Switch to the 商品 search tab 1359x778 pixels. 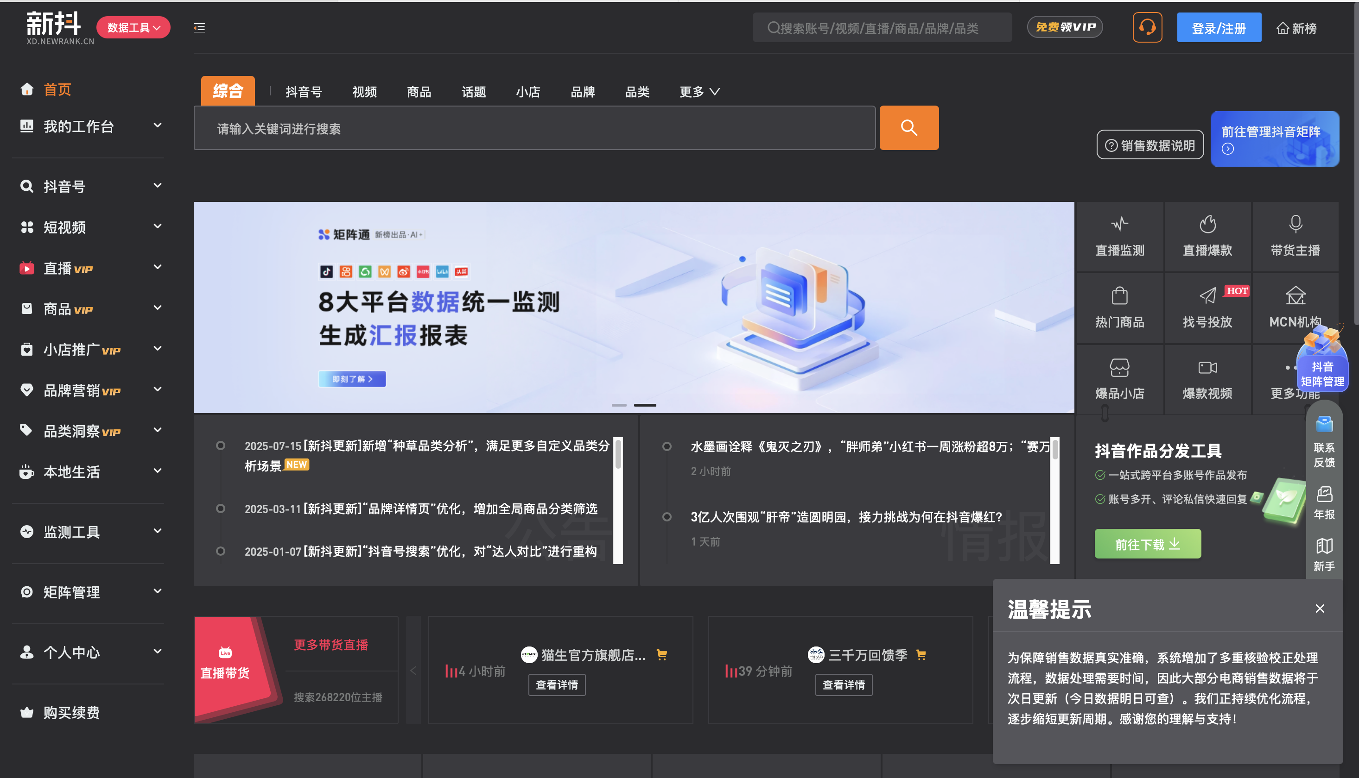coord(419,91)
